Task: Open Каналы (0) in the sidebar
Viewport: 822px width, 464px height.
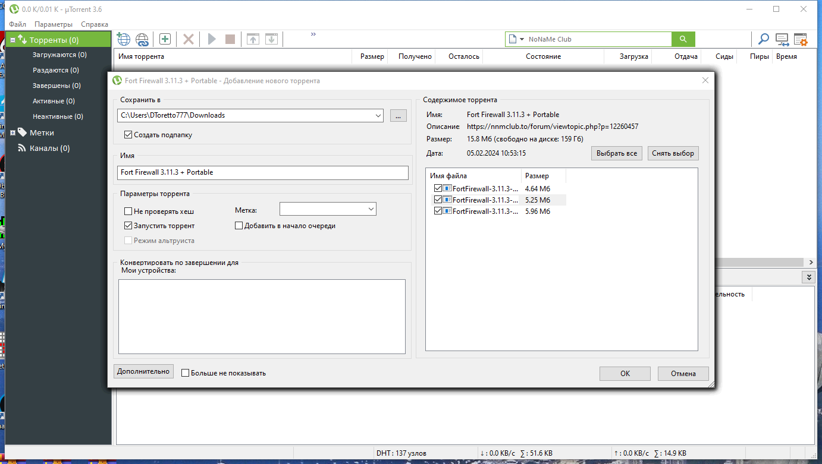Action: click(49, 148)
